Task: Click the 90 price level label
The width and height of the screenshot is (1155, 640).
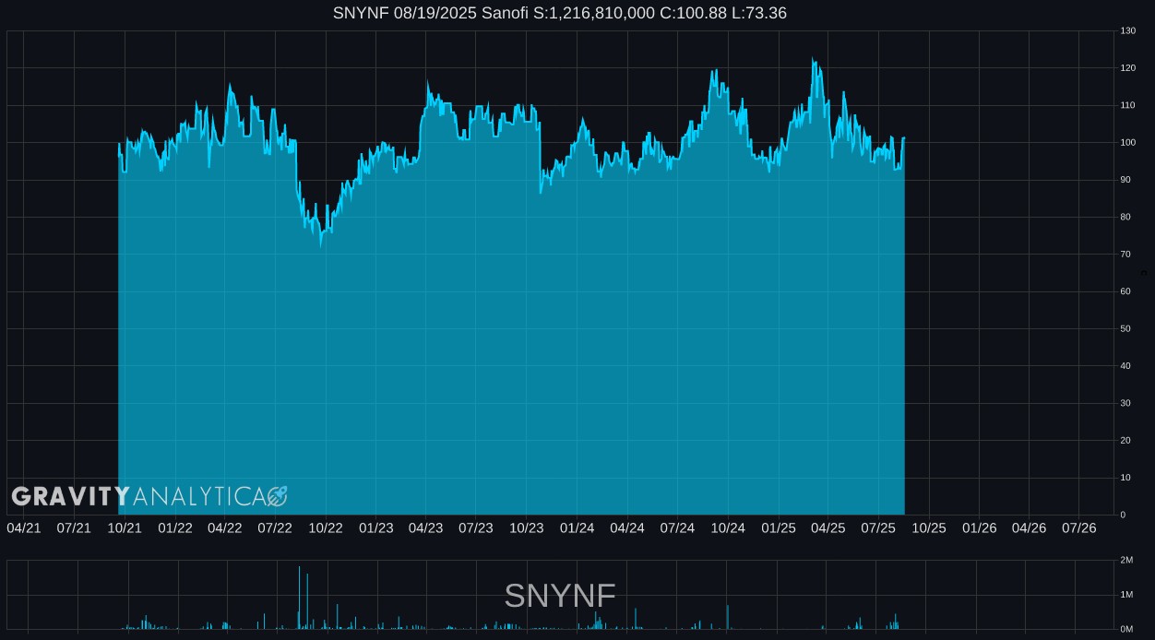Action: click(1125, 180)
